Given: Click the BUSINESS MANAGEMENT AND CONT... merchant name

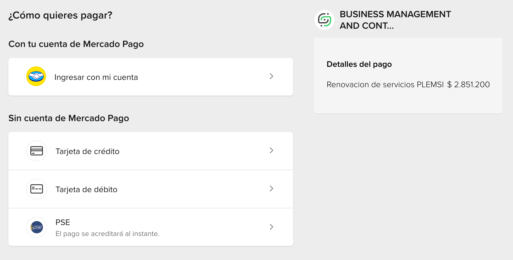Looking at the screenshot, I should [395, 20].
